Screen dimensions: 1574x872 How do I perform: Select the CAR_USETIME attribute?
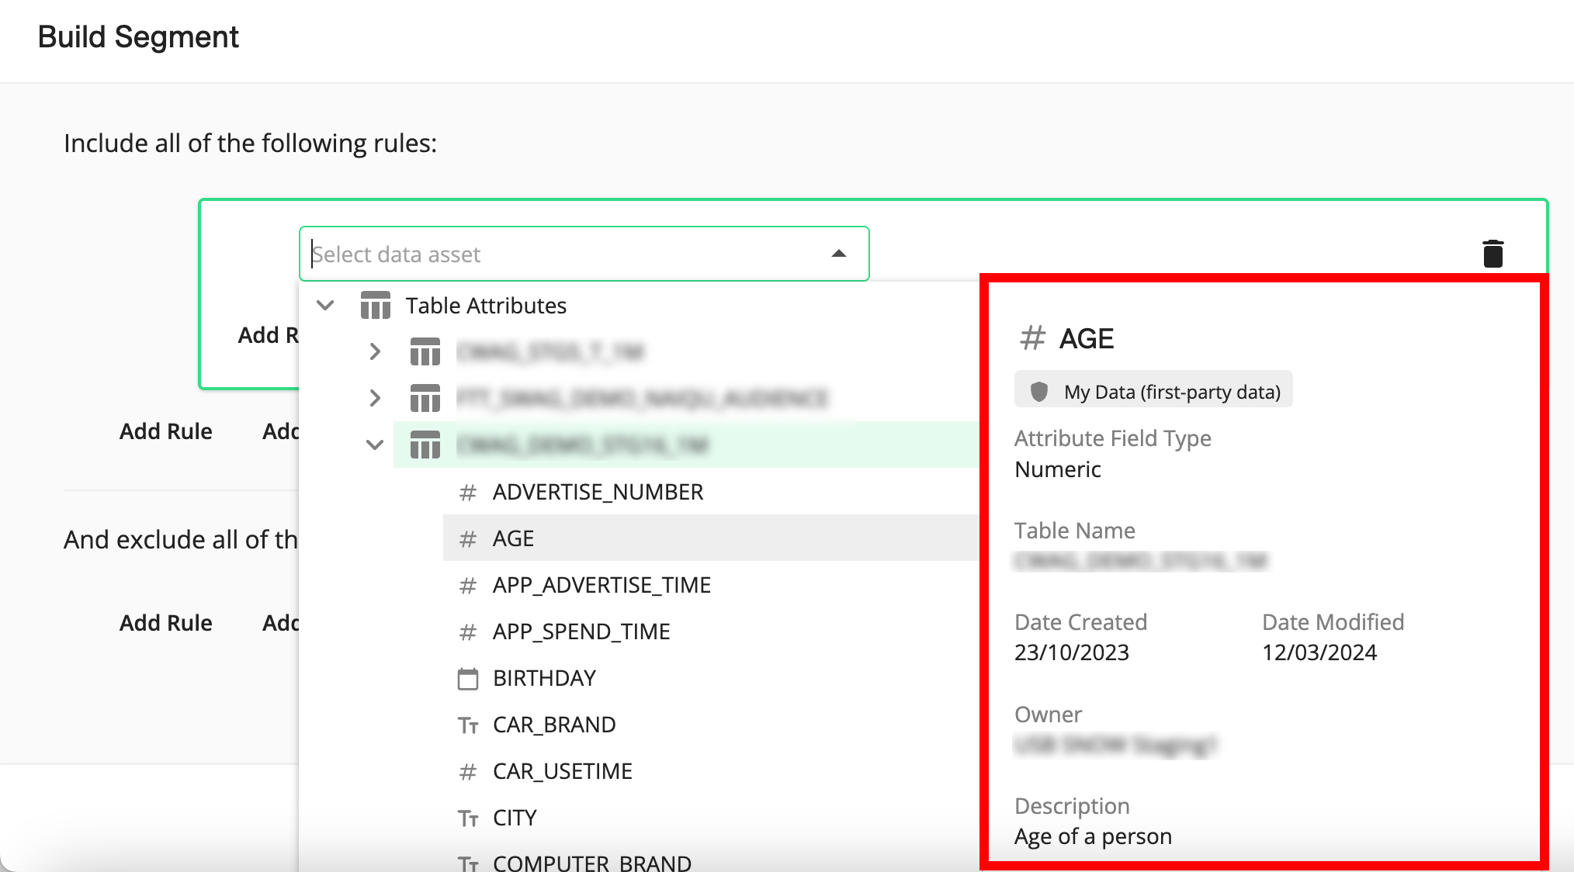pos(563,771)
